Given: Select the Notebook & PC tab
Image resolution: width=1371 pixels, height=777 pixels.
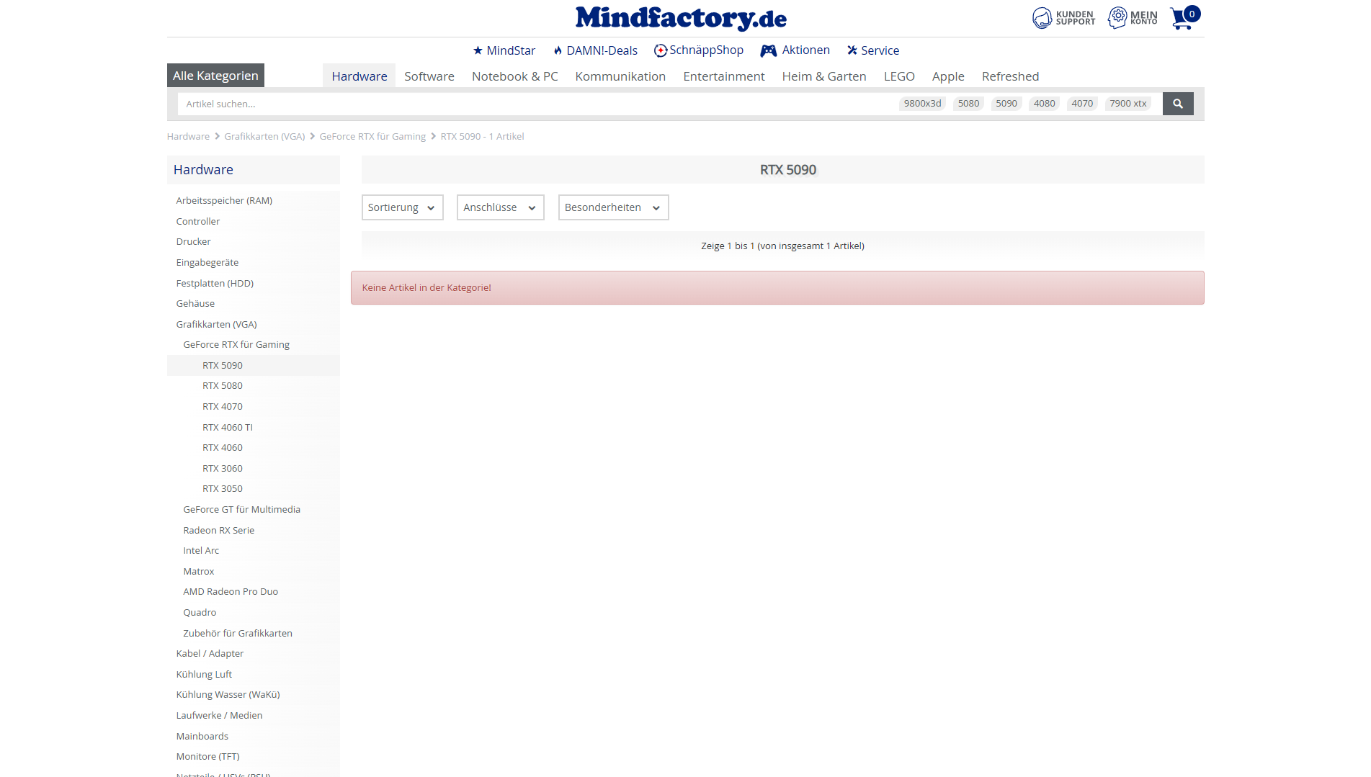Looking at the screenshot, I should (x=514, y=76).
